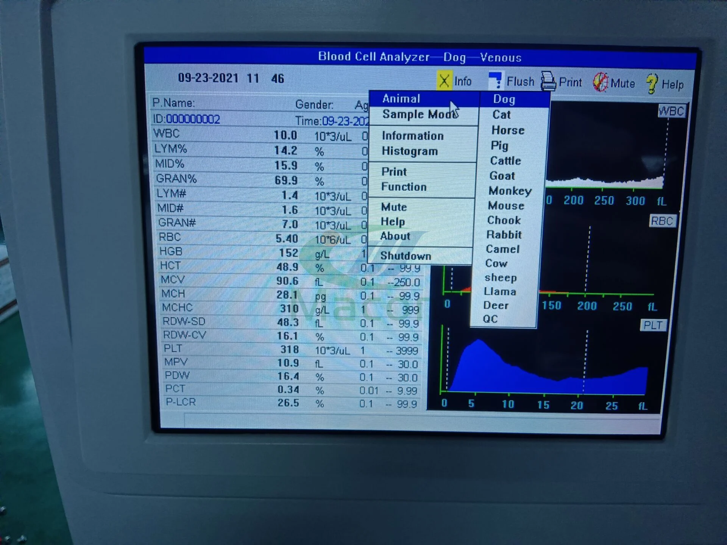This screenshot has height=545, width=727.
Task: Select Horse in animal list
Action: [508, 130]
